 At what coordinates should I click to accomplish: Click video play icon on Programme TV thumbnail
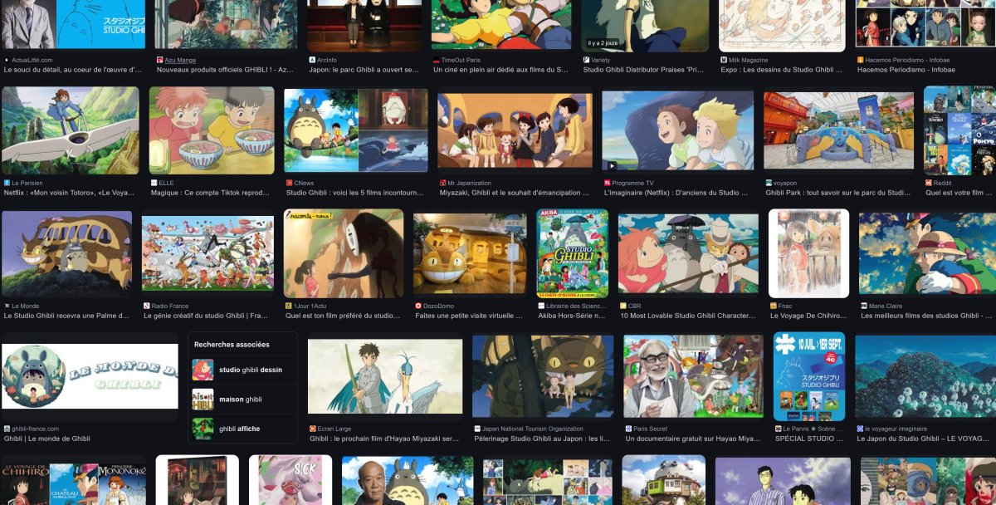pyautogui.click(x=613, y=165)
